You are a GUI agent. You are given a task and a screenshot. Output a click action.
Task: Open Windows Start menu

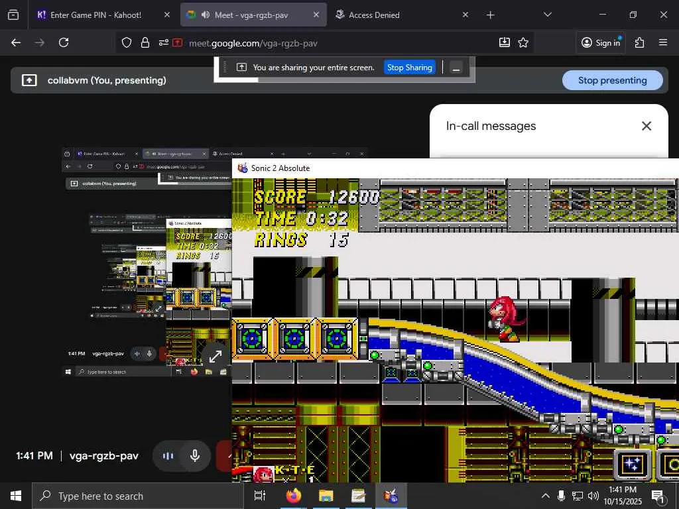click(x=16, y=496)
